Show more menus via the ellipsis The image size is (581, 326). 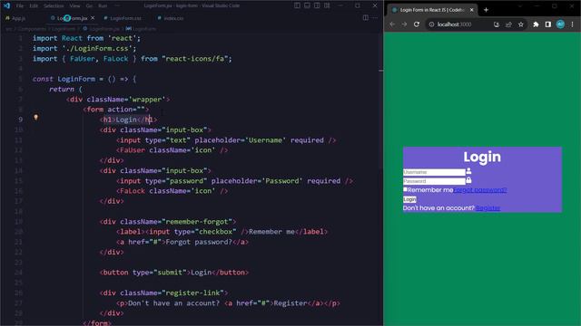(117, 6)
